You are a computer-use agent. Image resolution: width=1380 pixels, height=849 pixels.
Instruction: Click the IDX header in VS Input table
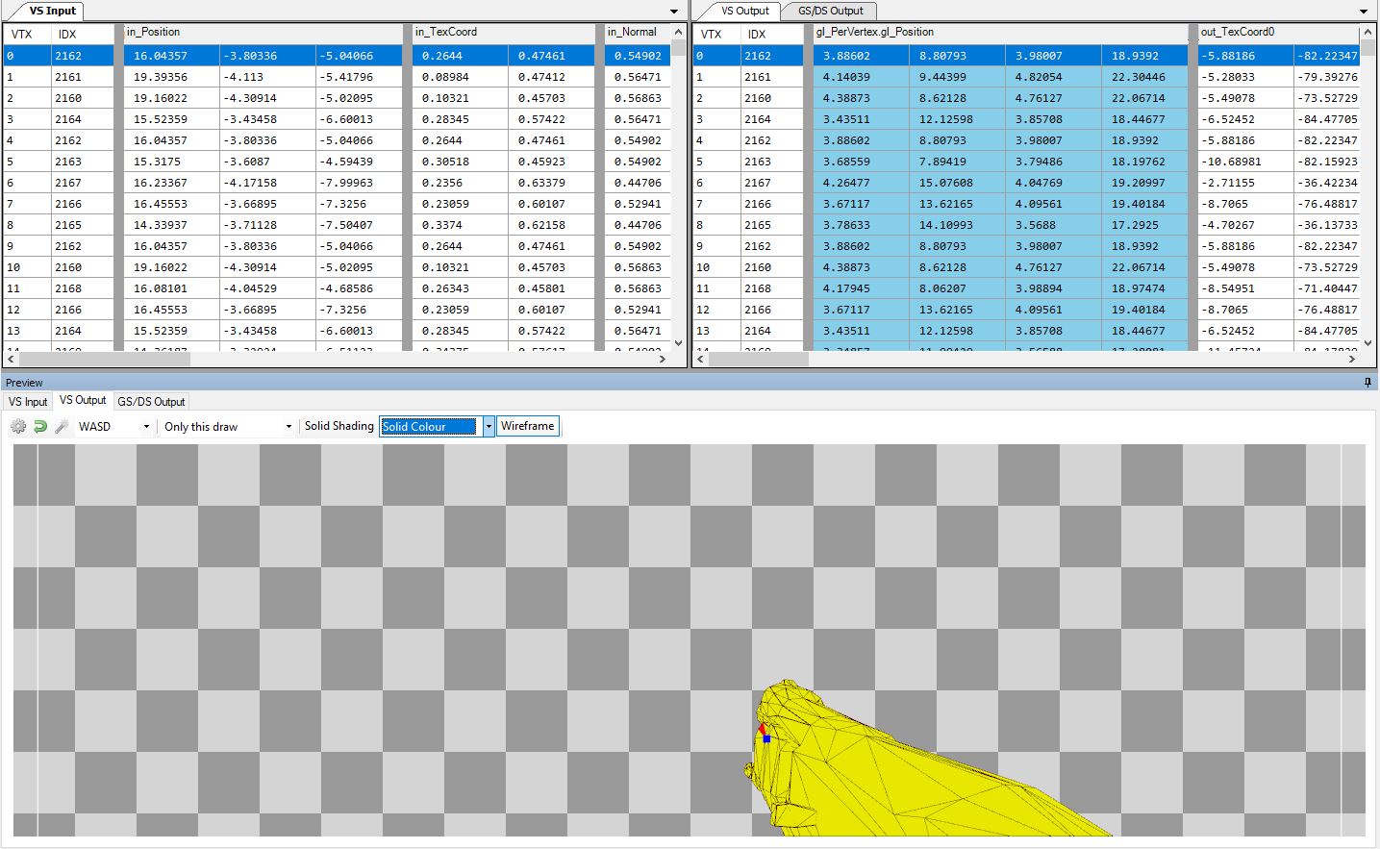[x=83, y=34]
